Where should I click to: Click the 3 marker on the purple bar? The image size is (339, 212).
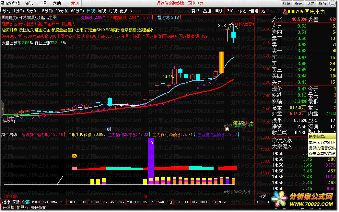pos(152,143)
